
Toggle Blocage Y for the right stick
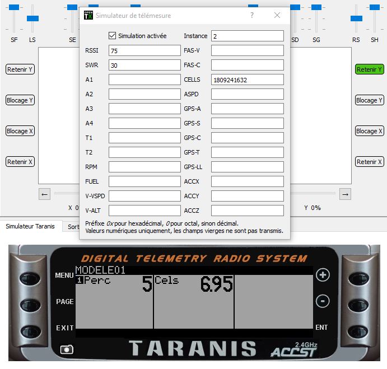tap(369, 100)
